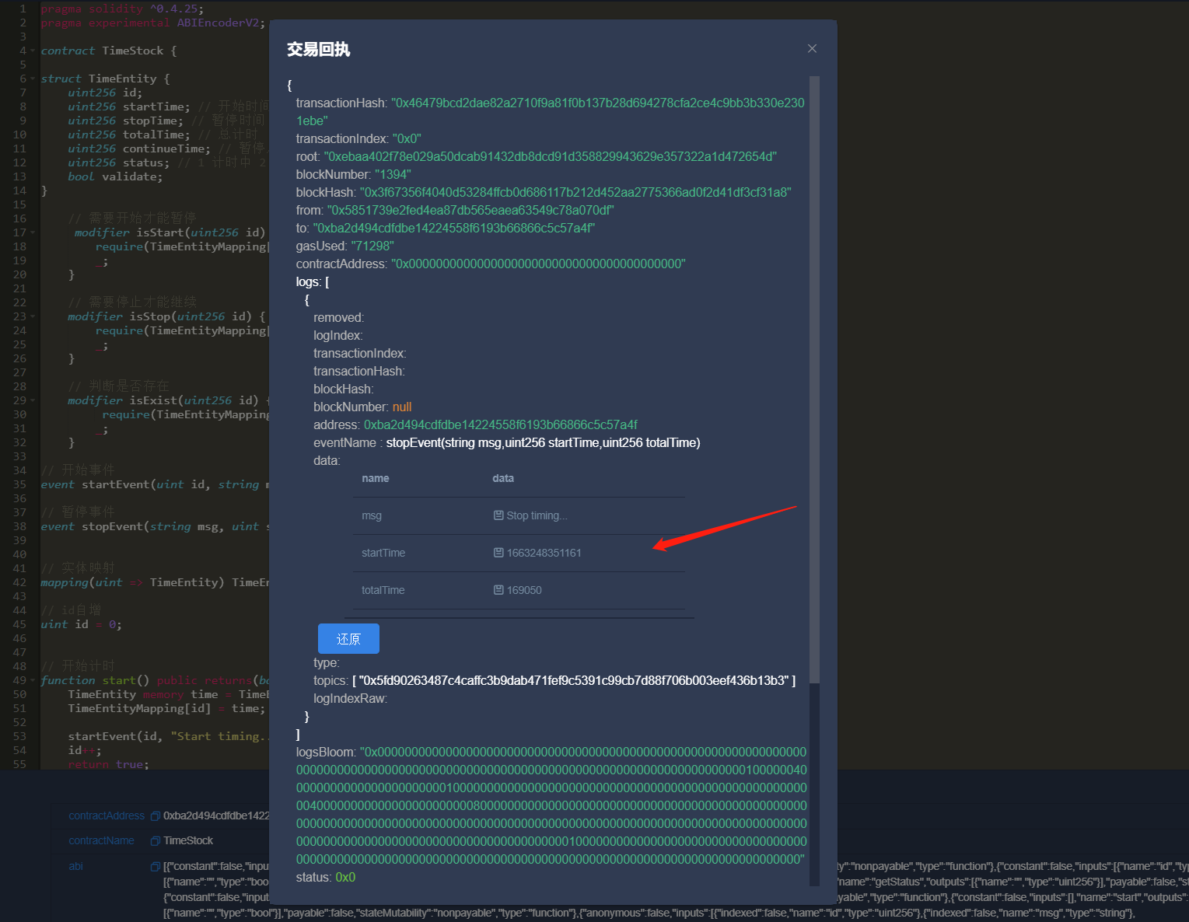
Task: Collapse the isStop modifier block
Action: click(33, 316)
